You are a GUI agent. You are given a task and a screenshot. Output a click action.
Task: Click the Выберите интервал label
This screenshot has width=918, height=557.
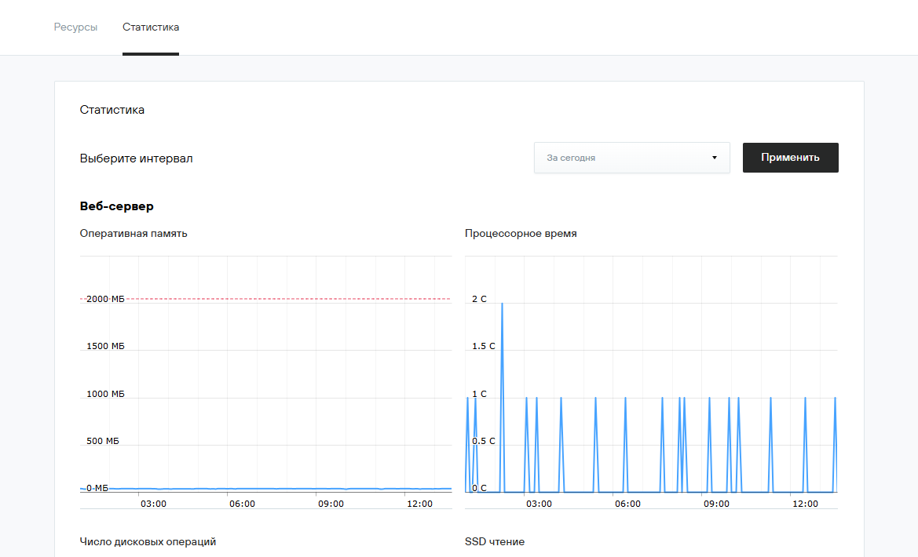pyautogui.click(x=136, y=158)
